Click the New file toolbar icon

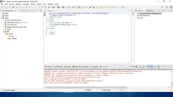2,7
